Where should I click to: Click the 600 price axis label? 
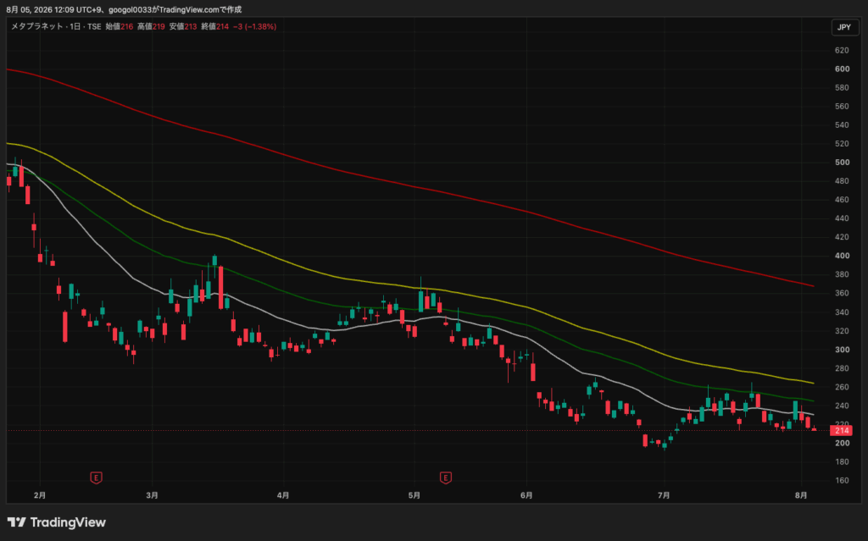coord(842,69)
